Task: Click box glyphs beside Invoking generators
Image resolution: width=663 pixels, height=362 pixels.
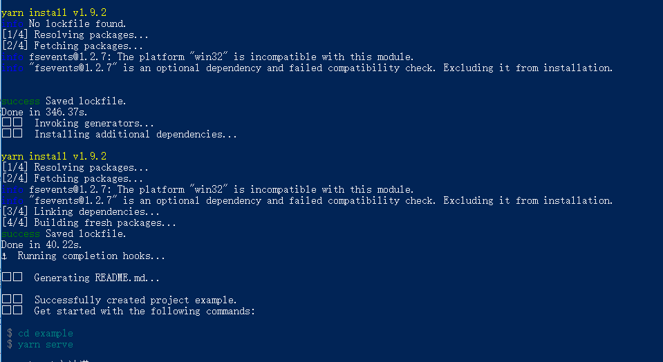Action: 12,123
